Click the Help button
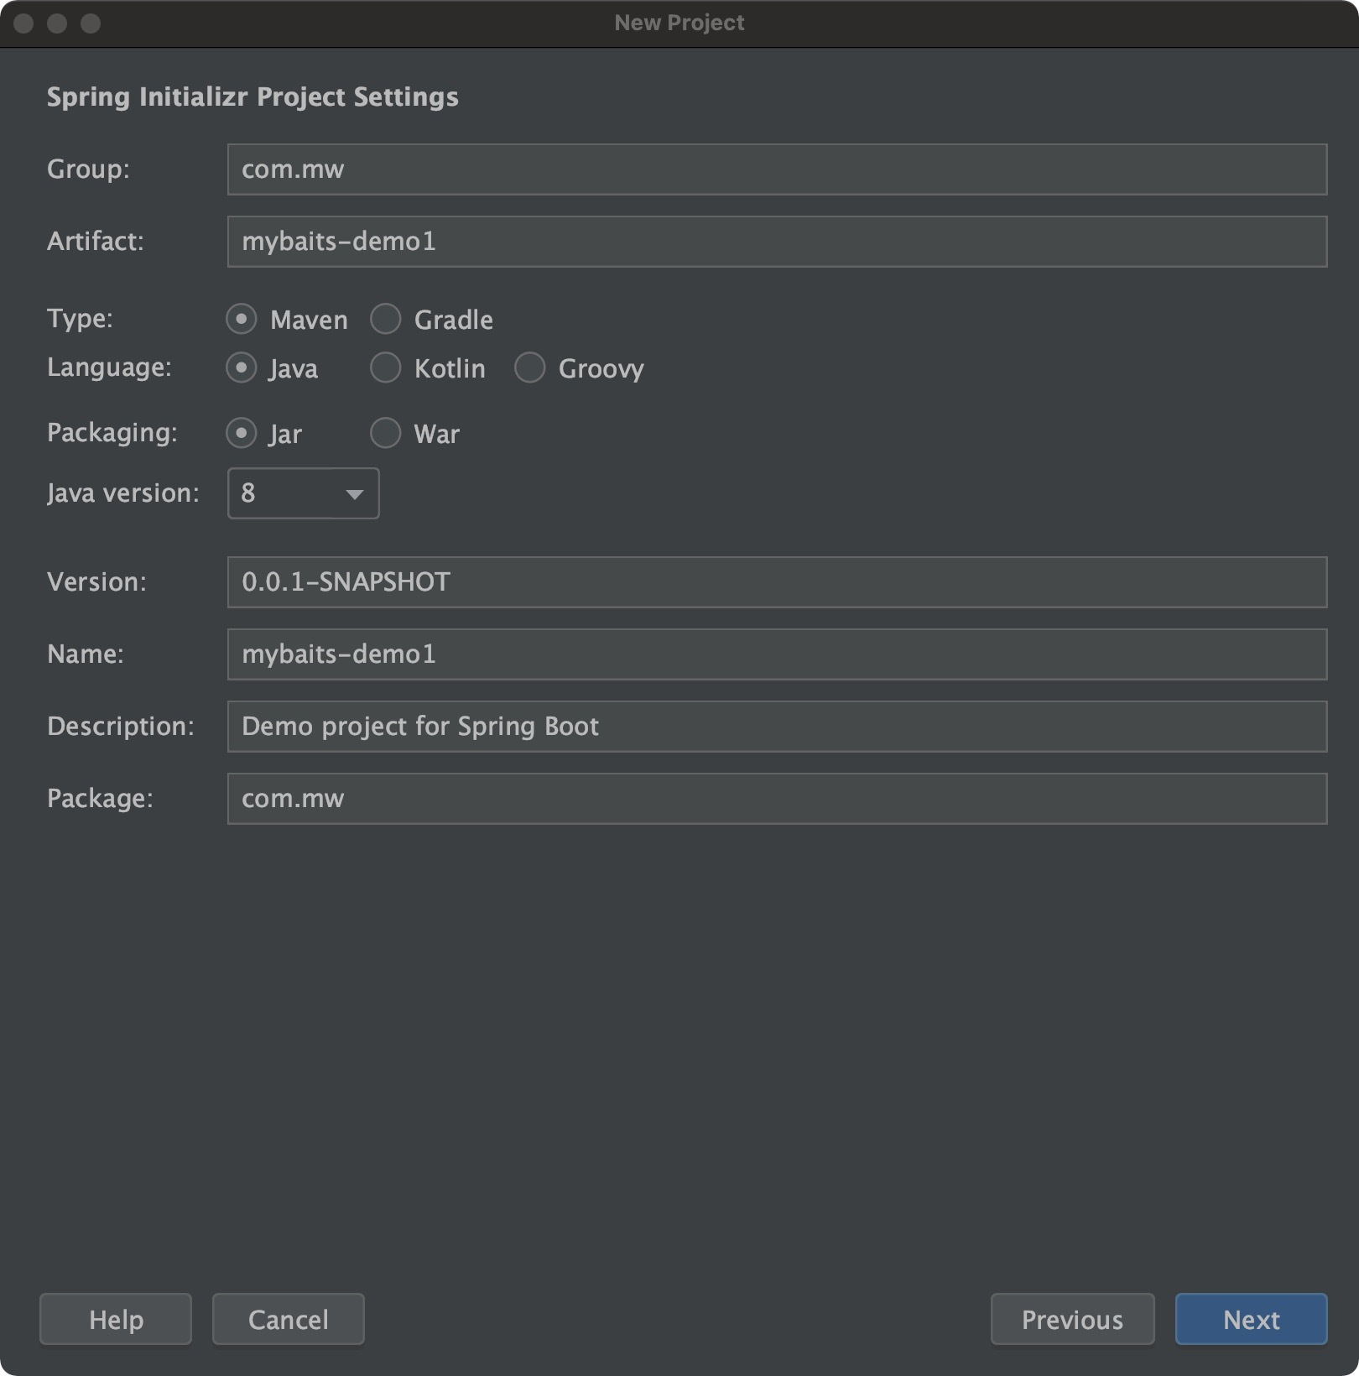 coord(116,1319)
